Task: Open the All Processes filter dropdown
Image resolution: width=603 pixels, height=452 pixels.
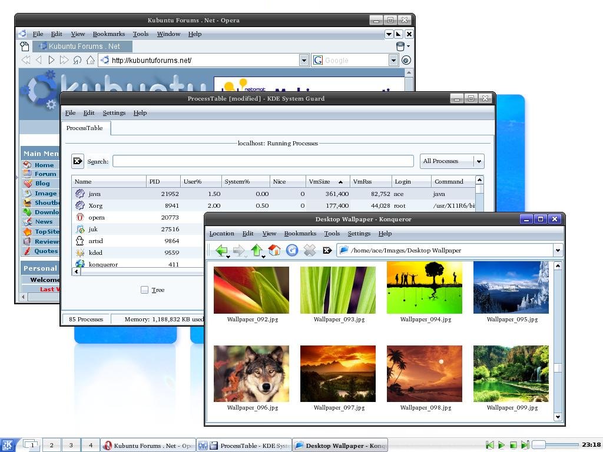Action: tap(452, 161)
